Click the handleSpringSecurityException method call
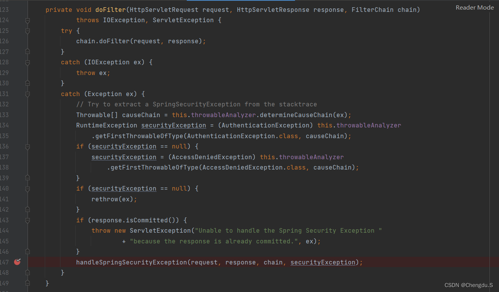 click(132, 262)
